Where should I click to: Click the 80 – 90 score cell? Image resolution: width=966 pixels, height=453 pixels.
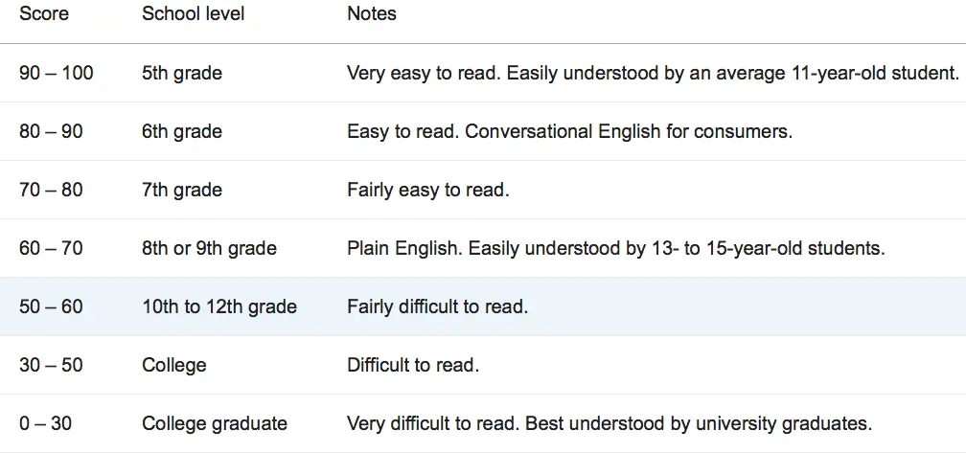click(51, 131)
